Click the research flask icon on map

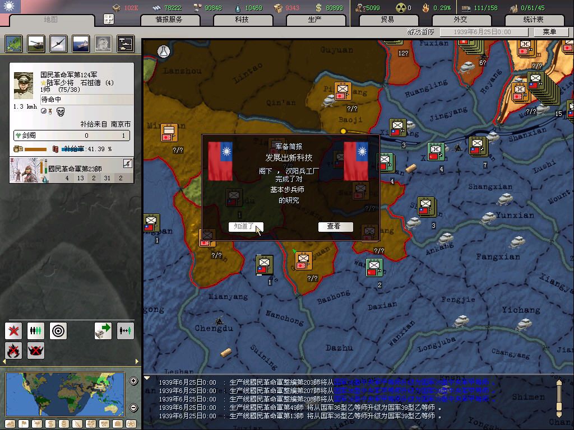click(164, 51)
